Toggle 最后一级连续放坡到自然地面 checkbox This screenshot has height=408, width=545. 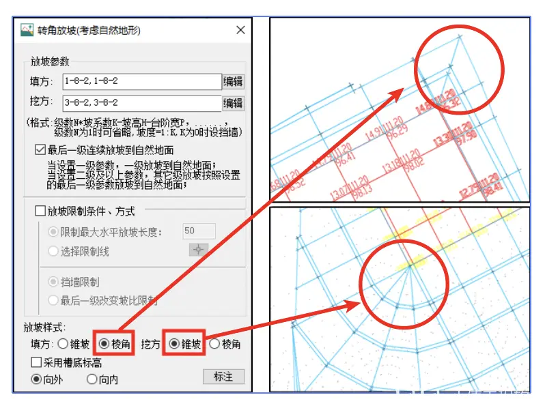(x=40, y=150)
